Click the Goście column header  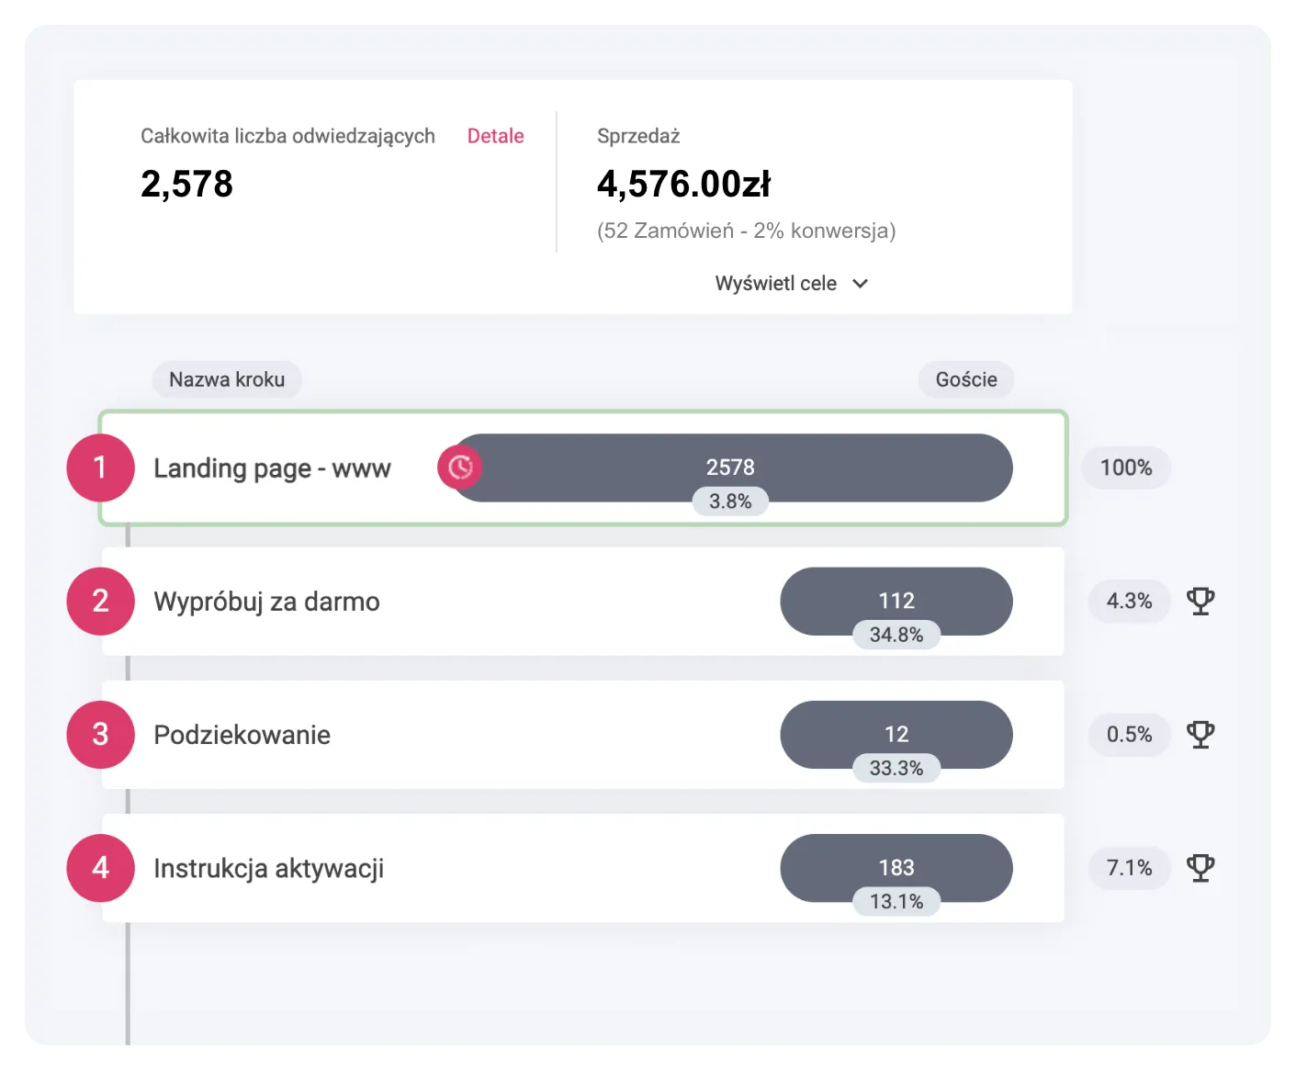[x=966, y=379]
